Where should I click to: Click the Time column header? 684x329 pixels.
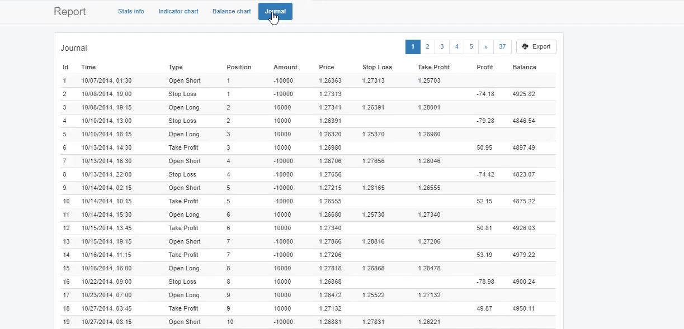88,67
